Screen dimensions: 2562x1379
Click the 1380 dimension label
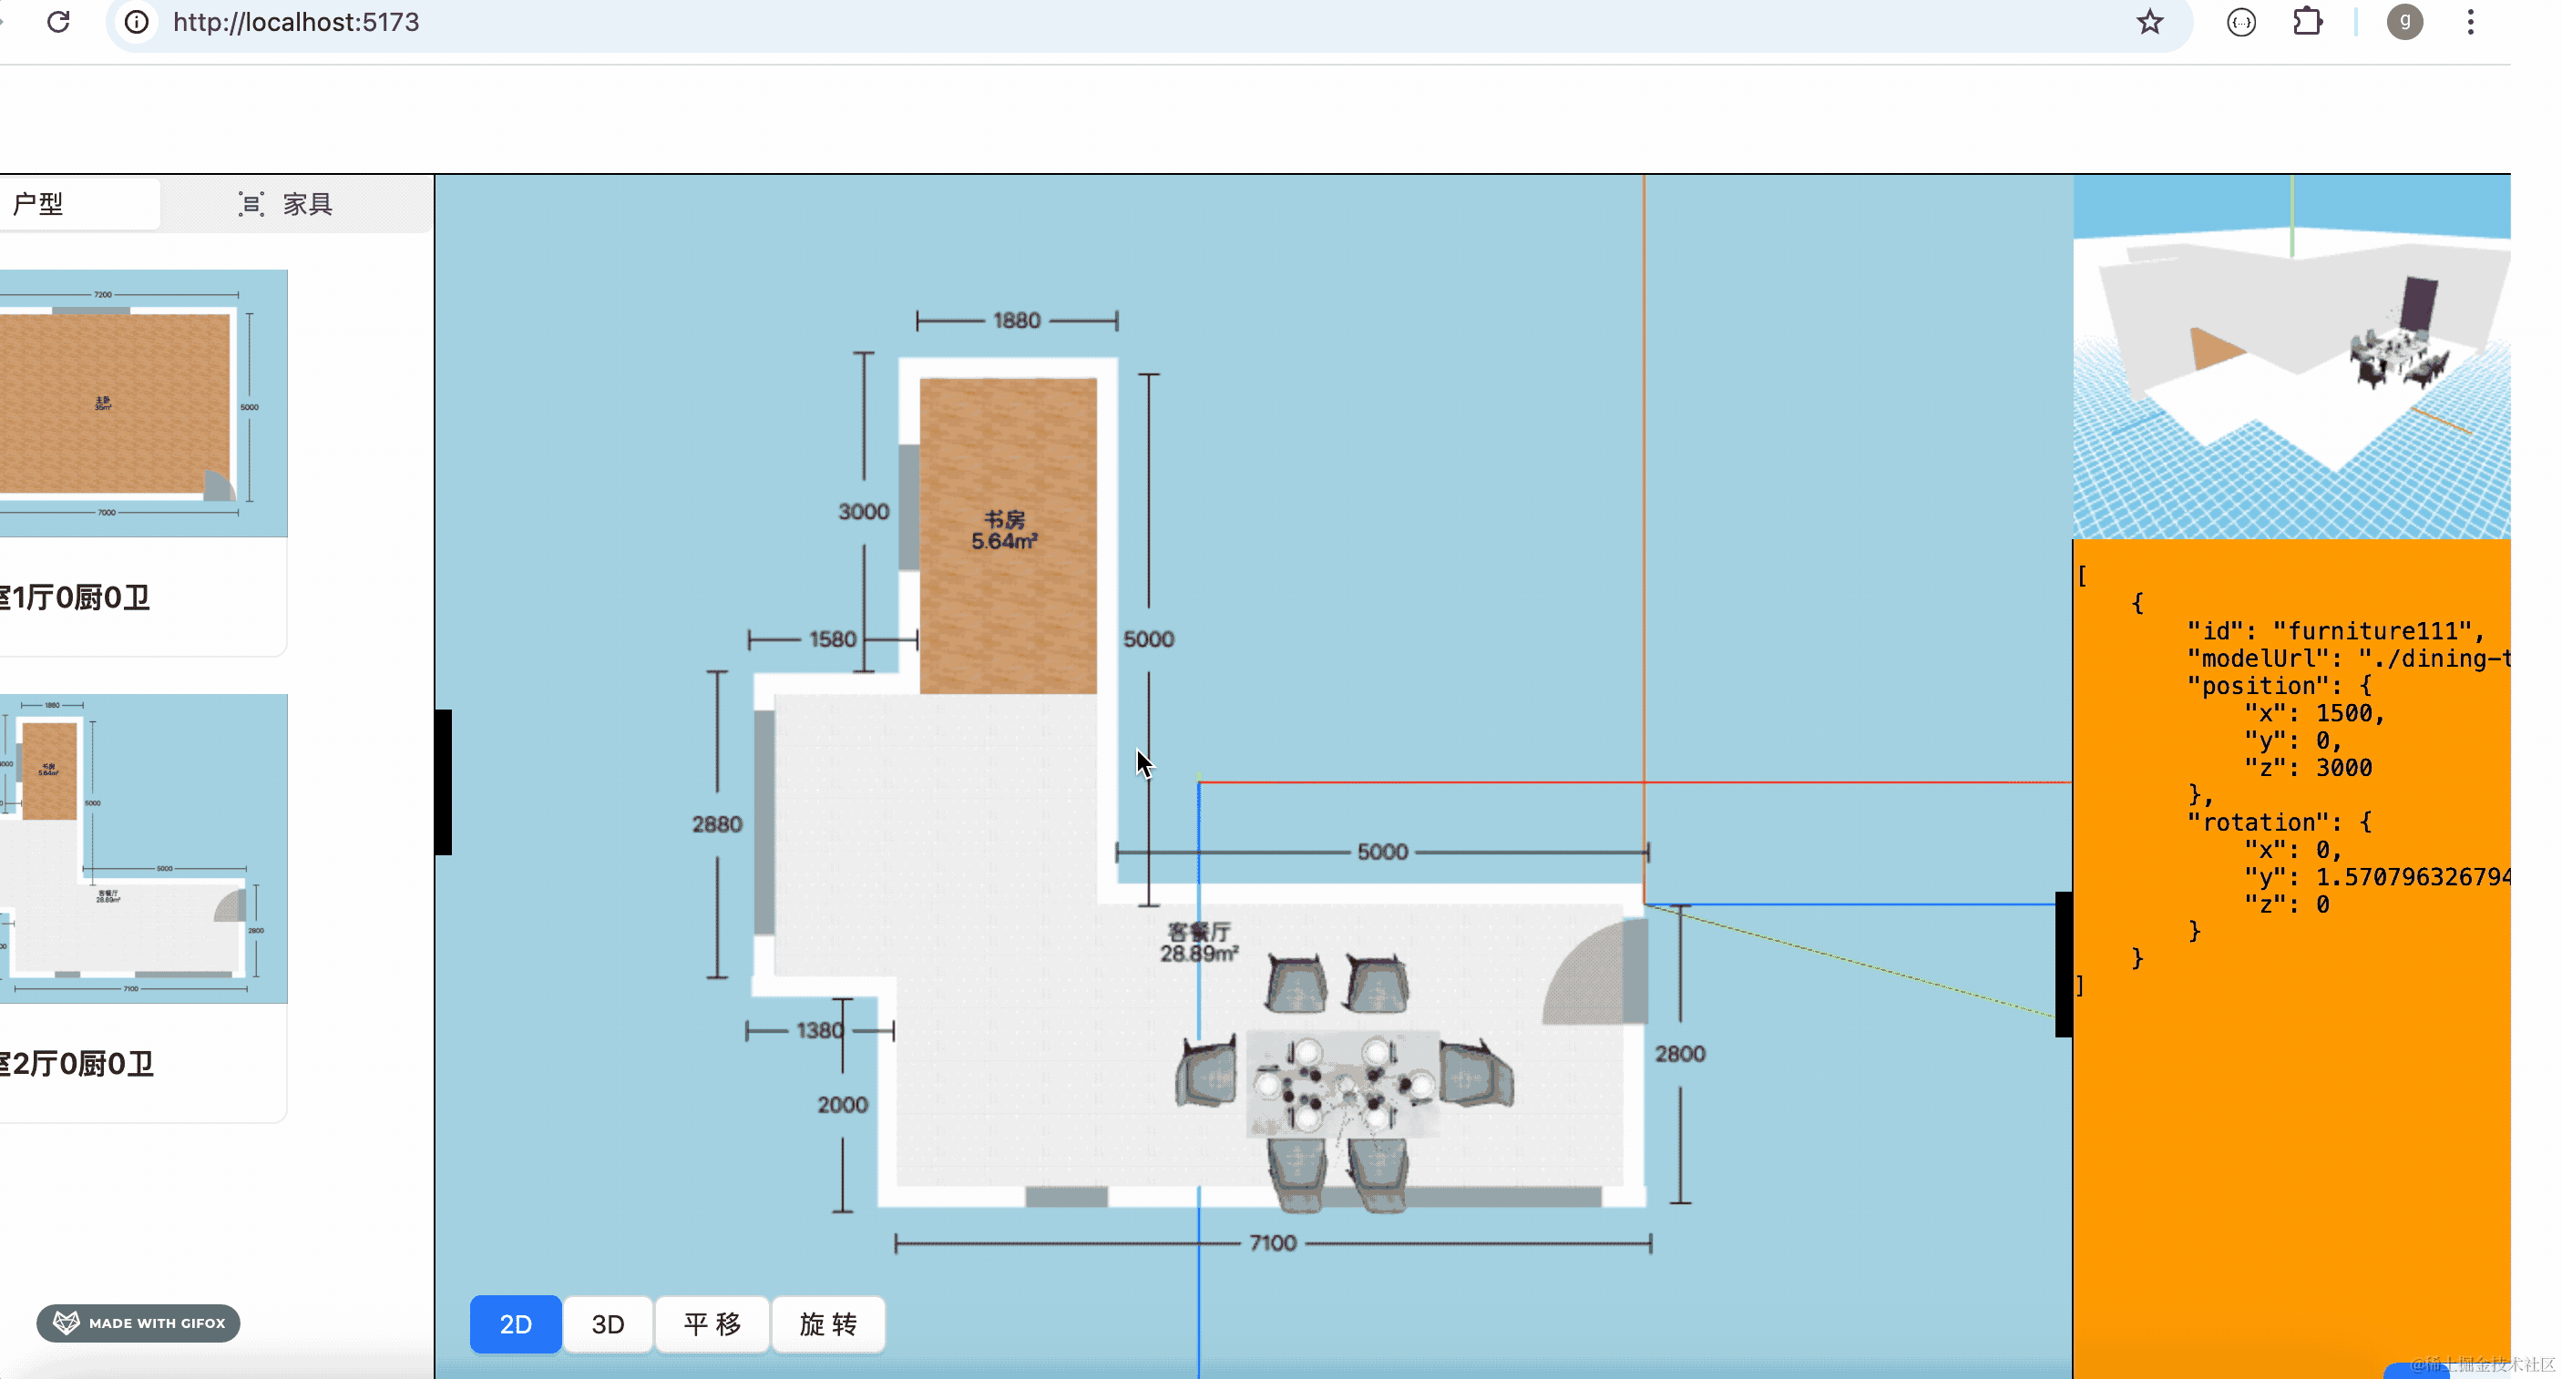coord(819,1031)
